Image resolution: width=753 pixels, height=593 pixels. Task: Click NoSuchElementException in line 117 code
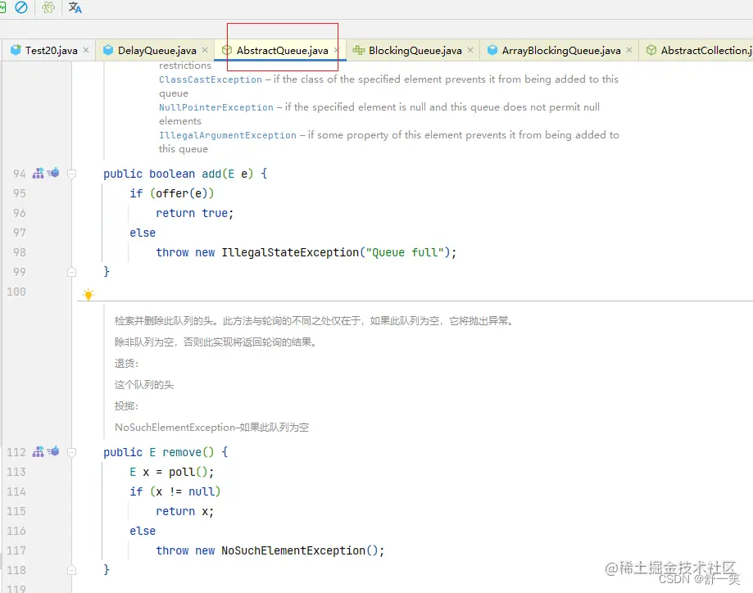(x=293, y=550)
